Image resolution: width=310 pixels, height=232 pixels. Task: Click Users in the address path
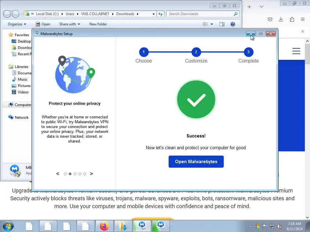tap(70, 14)
